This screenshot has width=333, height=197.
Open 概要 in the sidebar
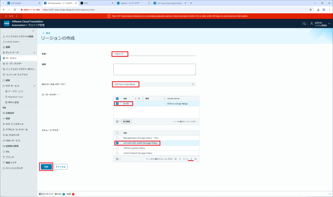point(8,80)
